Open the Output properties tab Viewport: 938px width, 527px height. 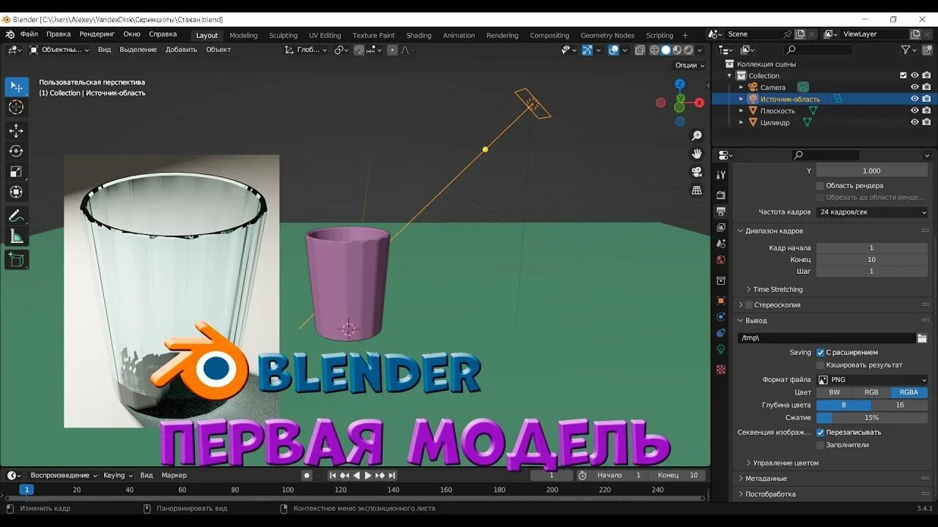tap(721, 212)
